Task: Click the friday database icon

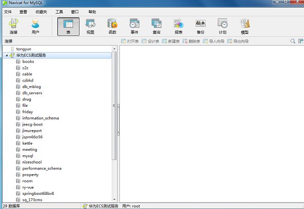Action: 18,112
